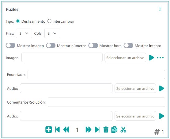The height and width of the screenshot is (139, 170).
Task: Open the Cols dropdown
Action: 52,33
